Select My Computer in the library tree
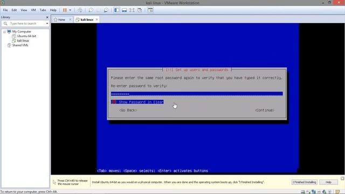The image size is (345, 194). coord(22,32)
